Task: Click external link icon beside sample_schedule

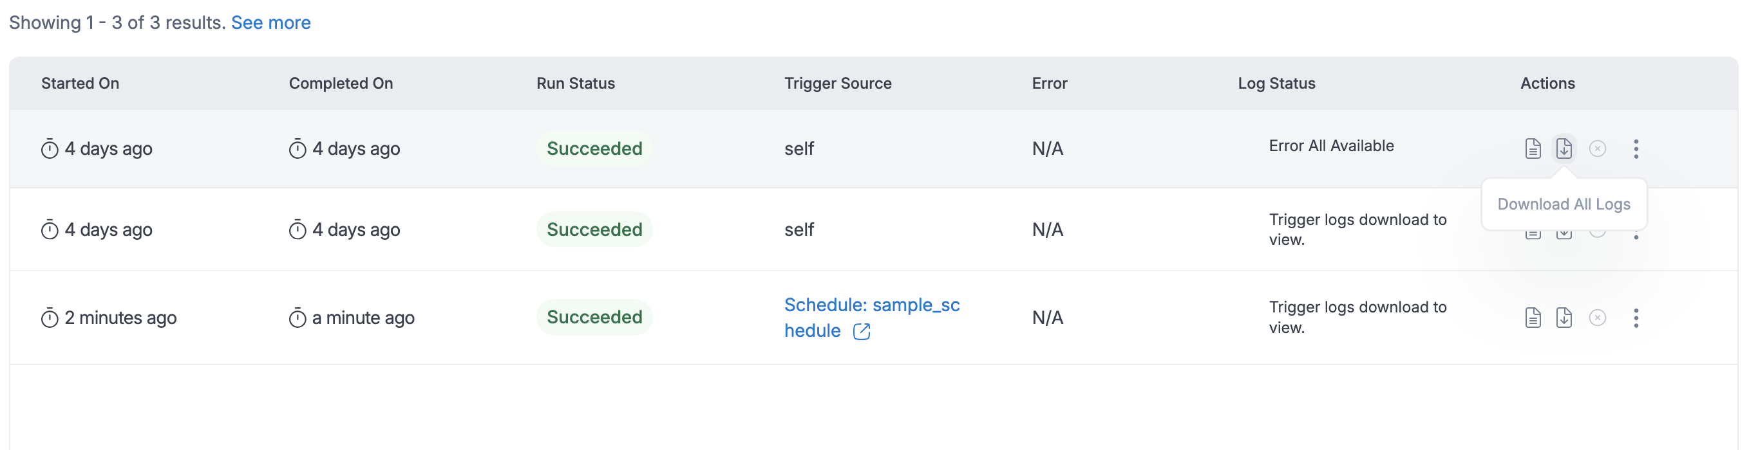Action: 861,331
